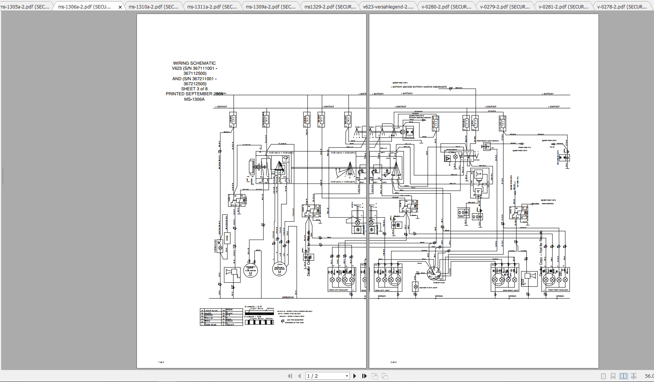Toggle facing pages view
The height and width of the screenshot is (382, 654).
624,376
